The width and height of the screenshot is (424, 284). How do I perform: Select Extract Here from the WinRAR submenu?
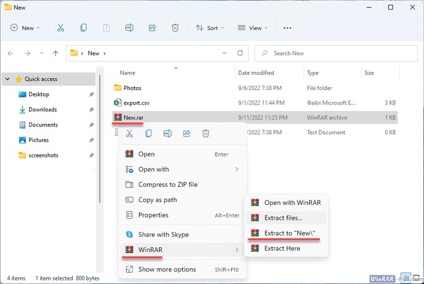283,248
